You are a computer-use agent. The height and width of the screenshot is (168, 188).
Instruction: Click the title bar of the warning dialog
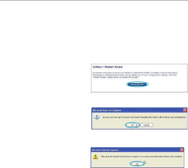pyautogui.click(x=137, y=150)
